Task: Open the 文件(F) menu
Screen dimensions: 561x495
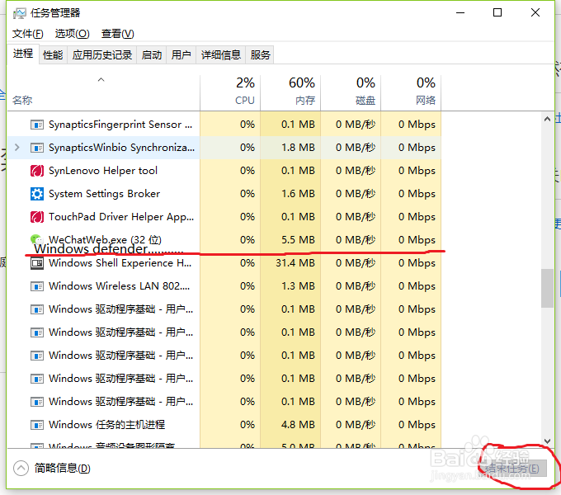Action: (28, 34)
